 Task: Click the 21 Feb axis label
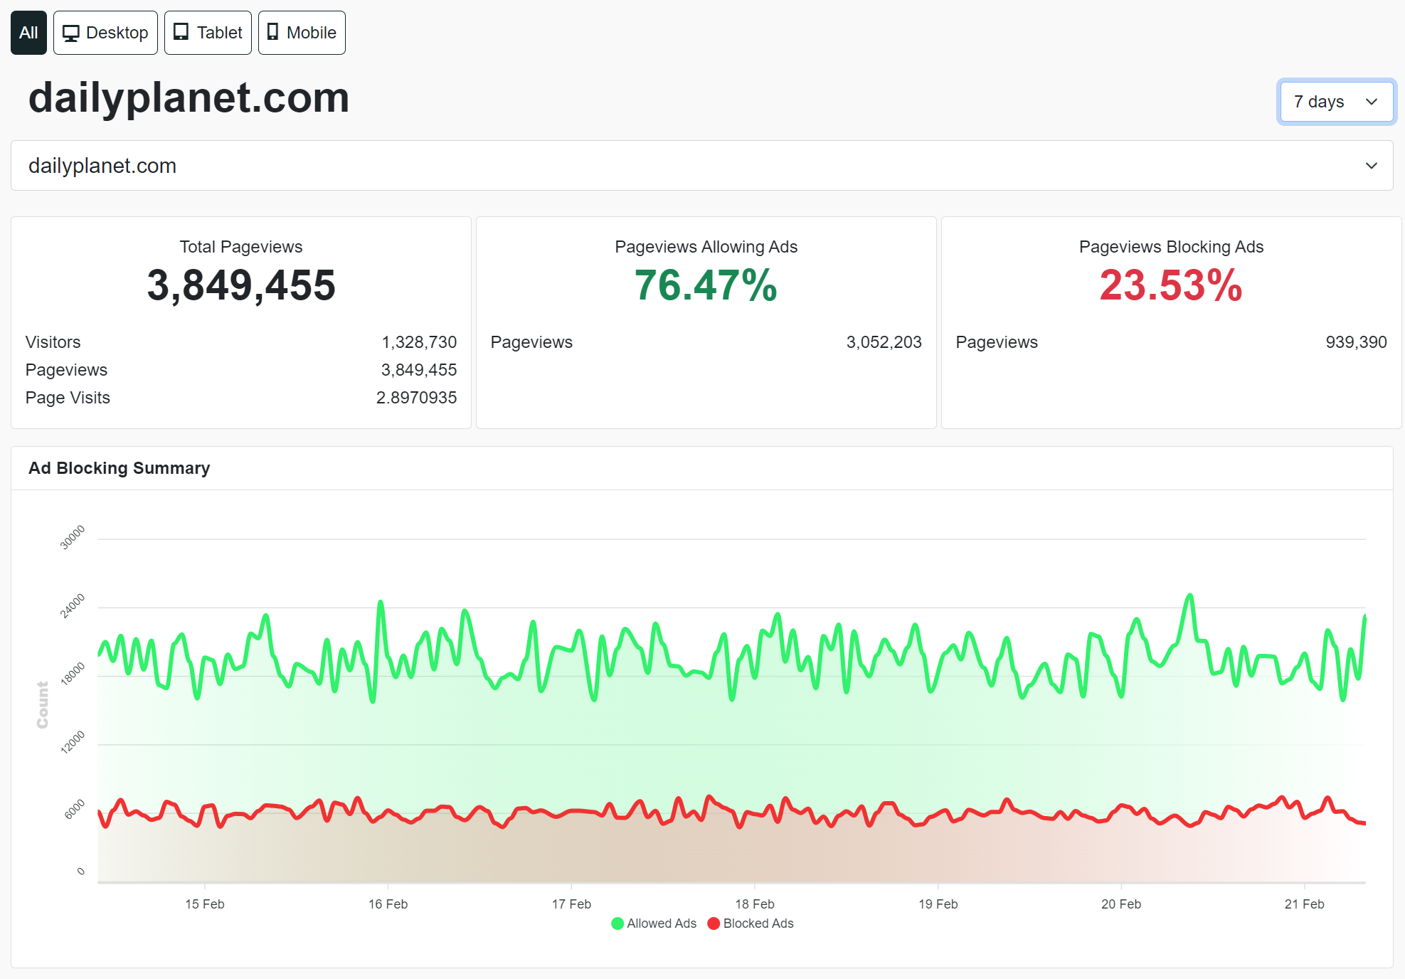pos(1305,904)
